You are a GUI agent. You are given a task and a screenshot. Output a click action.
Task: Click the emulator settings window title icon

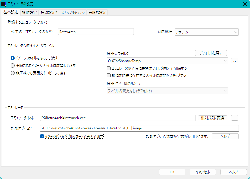(x=4, y=4)
